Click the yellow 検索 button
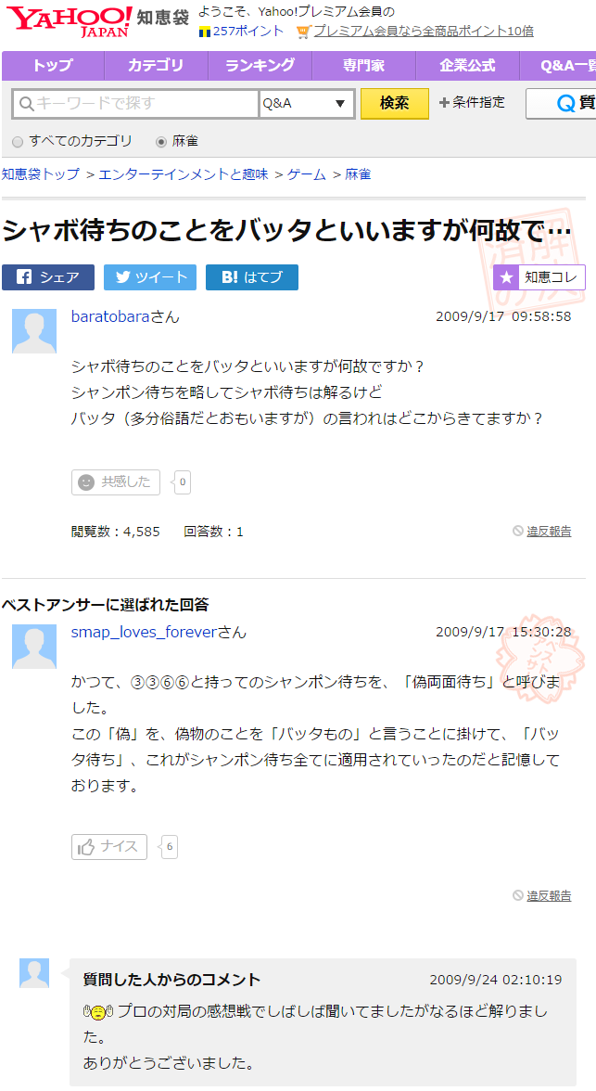 [x=394, y=104]
